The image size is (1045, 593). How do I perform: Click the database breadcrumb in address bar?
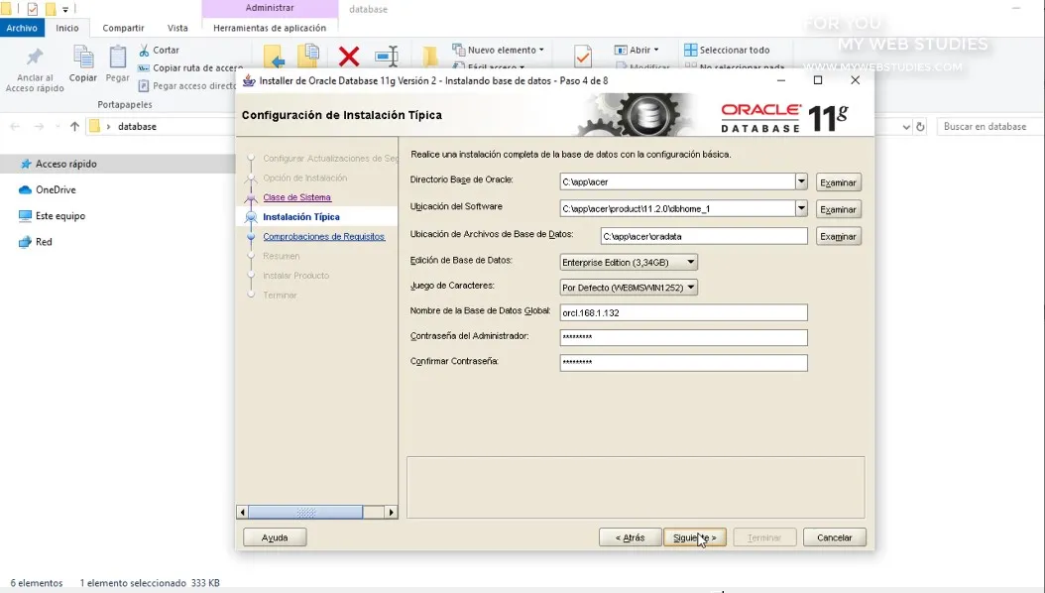tap(137, 127)
